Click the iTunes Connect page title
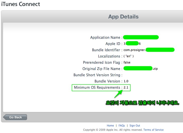The image size is (183, 133). 21,4
